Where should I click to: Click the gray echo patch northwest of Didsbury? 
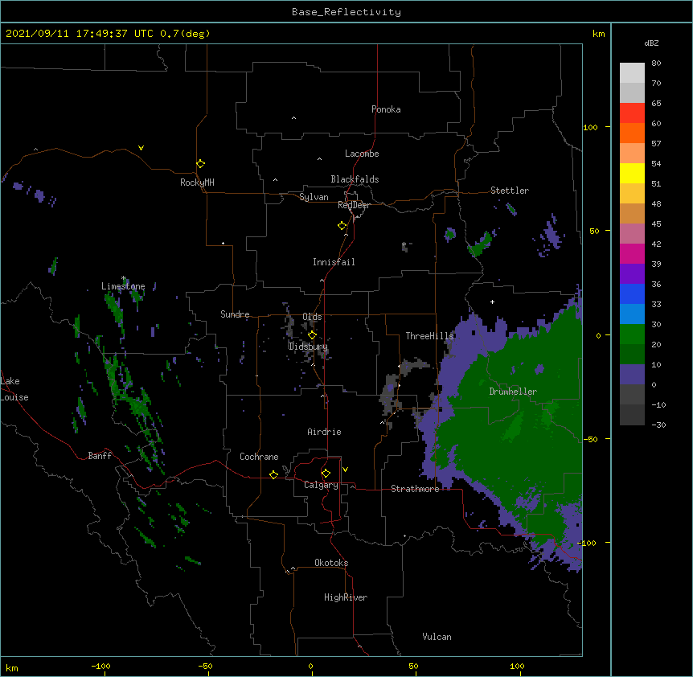289,325
